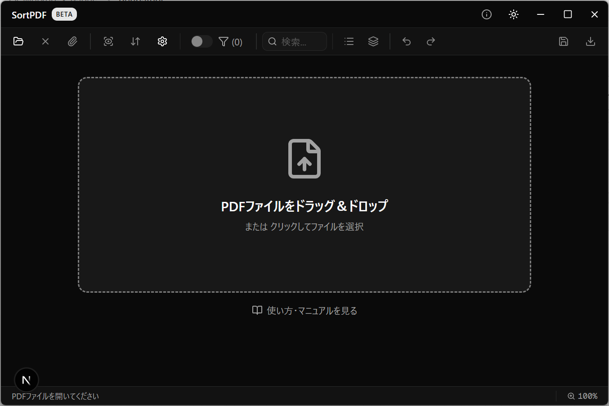Switch to list view icon
This screenshot has height=406, width=609.
[x=349, y=41]
